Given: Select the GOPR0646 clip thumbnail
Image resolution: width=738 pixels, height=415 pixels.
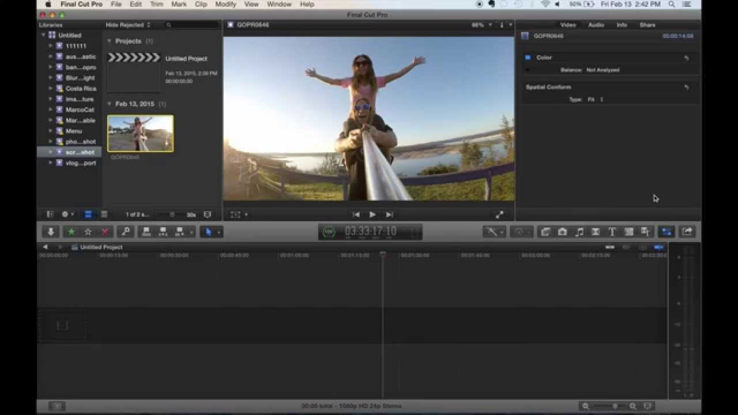Looking at the screenshot, I should 140,133.
